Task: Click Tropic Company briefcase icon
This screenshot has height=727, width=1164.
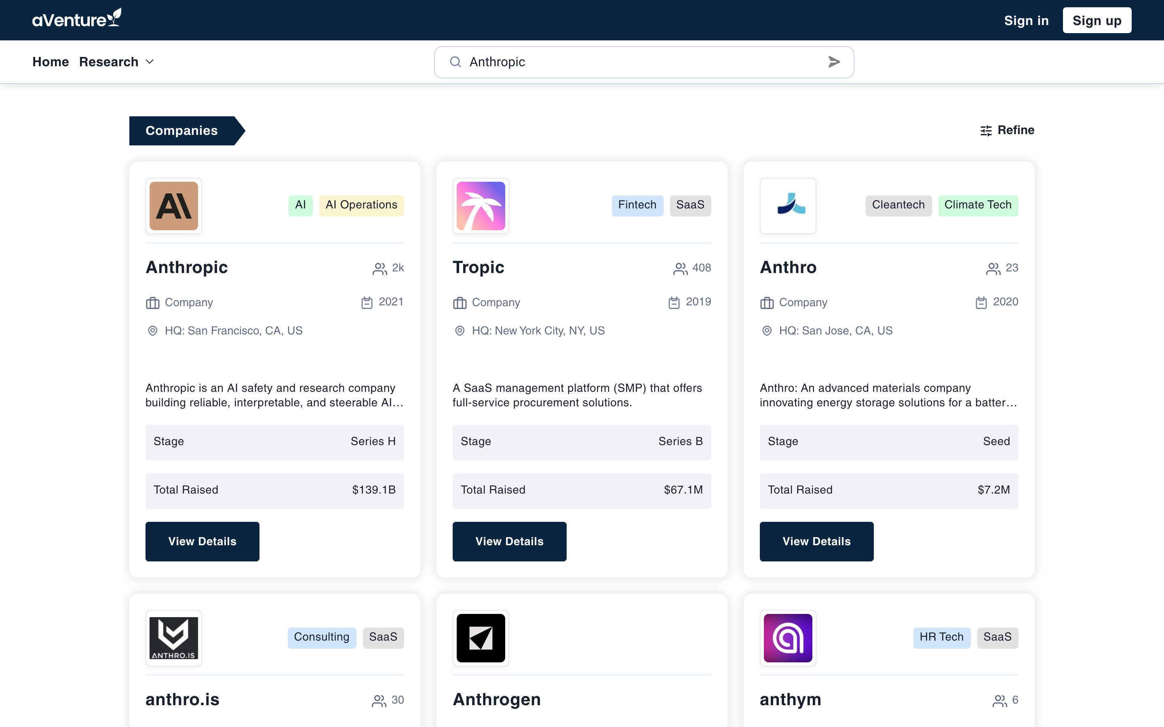Action: (460, 303)
